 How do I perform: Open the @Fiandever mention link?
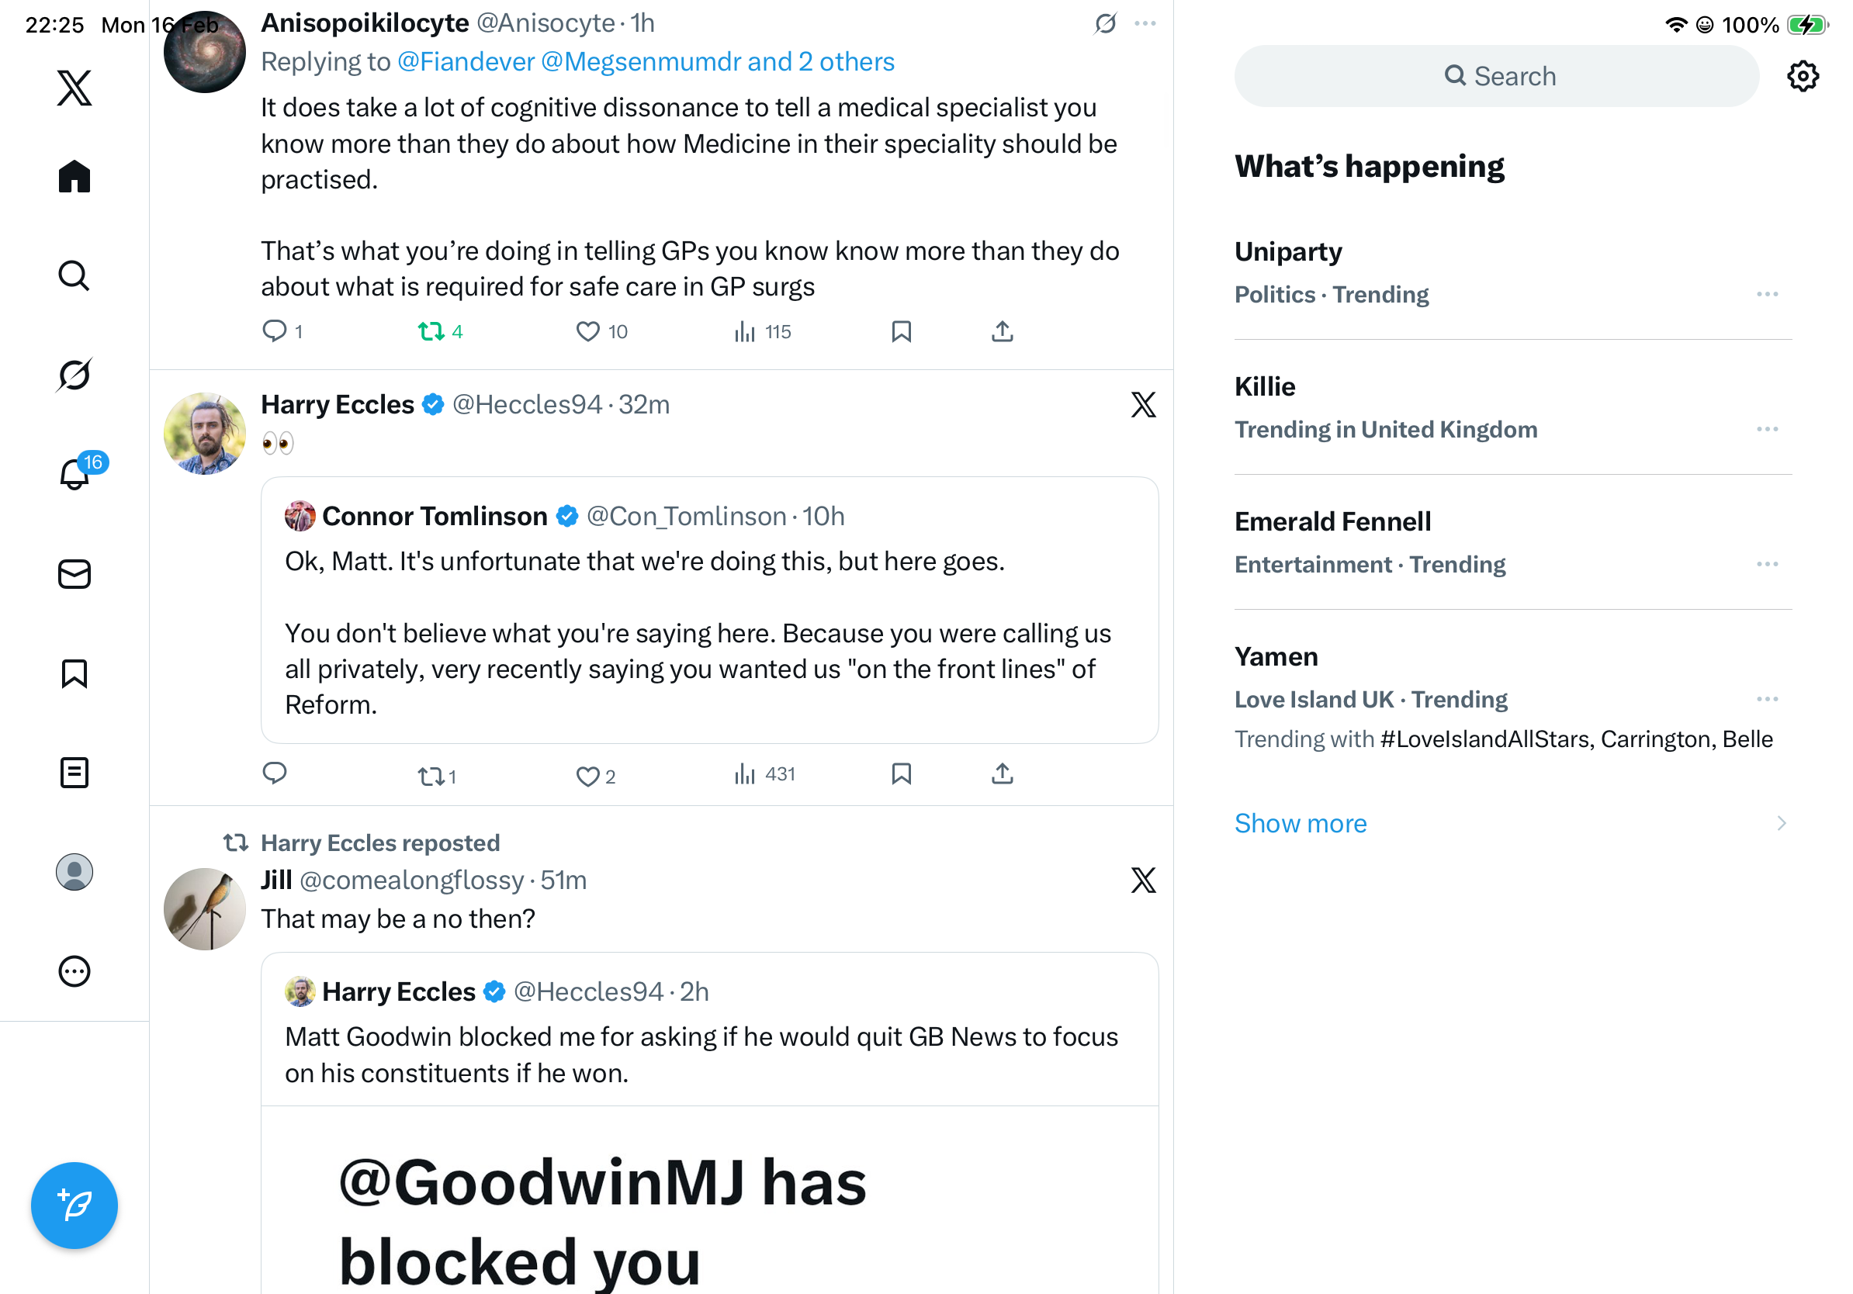tap(466, 62)
